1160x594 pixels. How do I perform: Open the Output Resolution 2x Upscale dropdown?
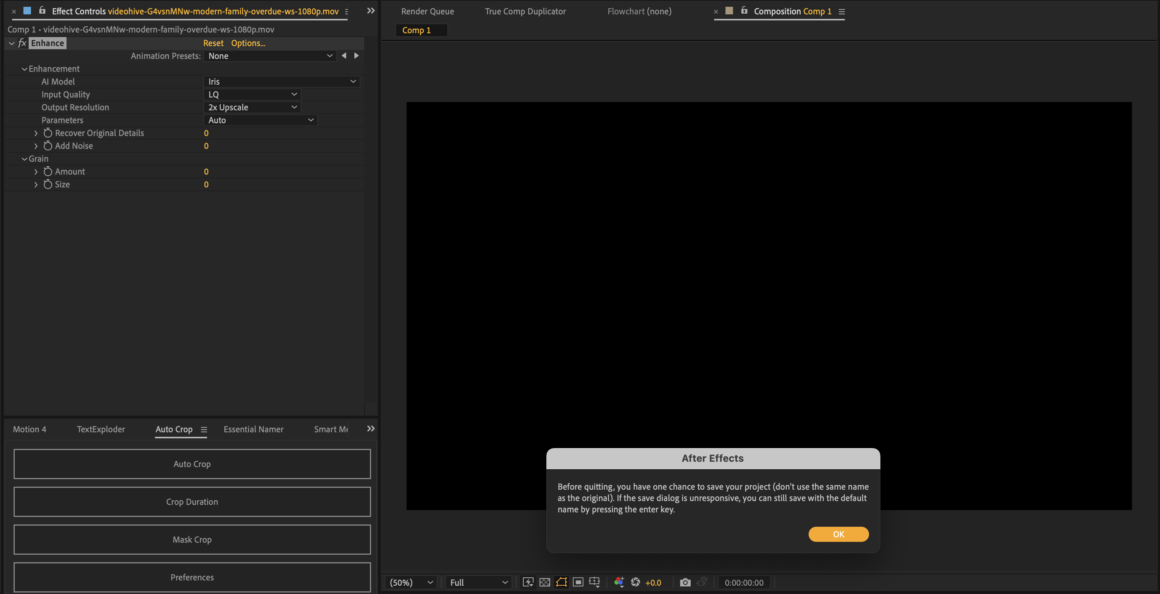pyautogui.click(x=252, y=107)
